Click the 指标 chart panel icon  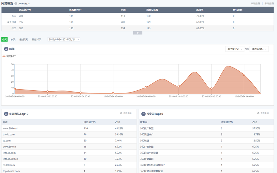pyautogui.click(x=6, y=49)
